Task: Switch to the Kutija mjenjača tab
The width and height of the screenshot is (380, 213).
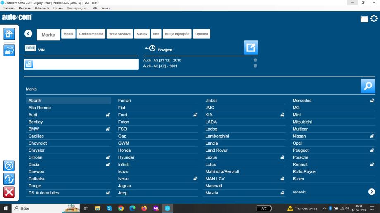Action: point(177,34)
